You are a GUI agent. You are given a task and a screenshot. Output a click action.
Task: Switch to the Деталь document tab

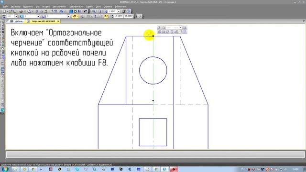tap(17, 21)
